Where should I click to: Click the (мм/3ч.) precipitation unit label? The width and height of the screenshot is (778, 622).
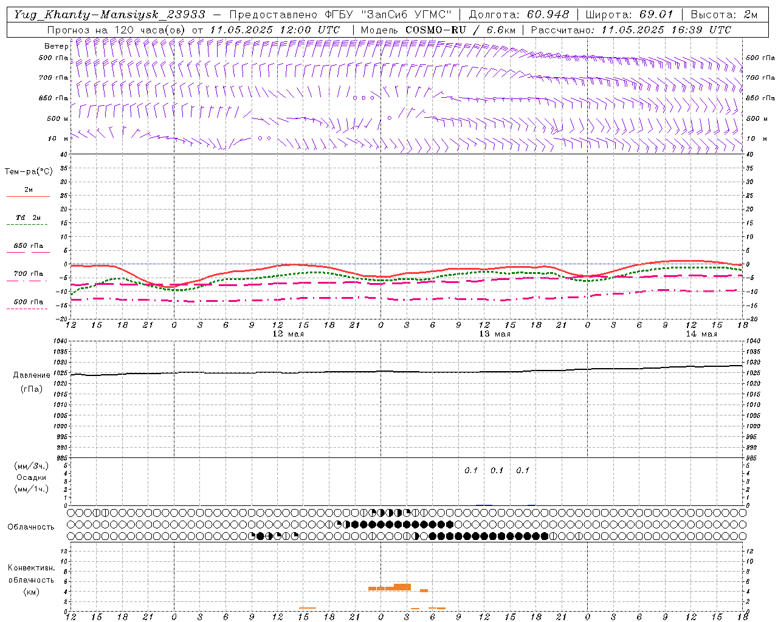coord(32,466)
